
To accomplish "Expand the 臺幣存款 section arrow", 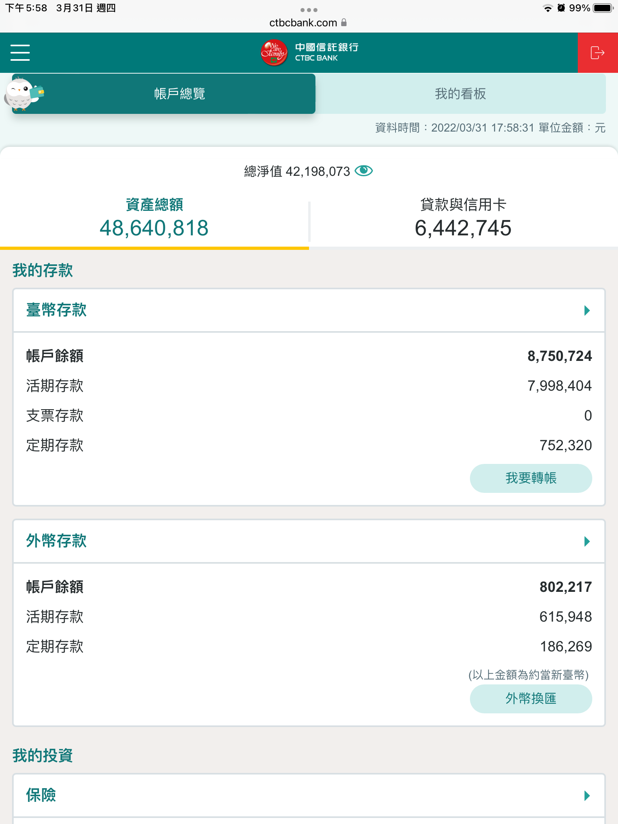I will [x=587, y=310].
